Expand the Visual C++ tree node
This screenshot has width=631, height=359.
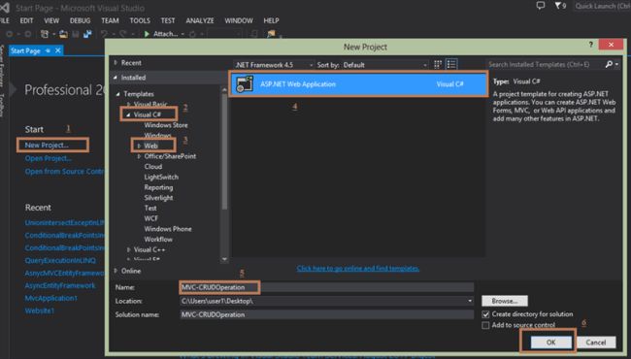(x=129, y=249)
